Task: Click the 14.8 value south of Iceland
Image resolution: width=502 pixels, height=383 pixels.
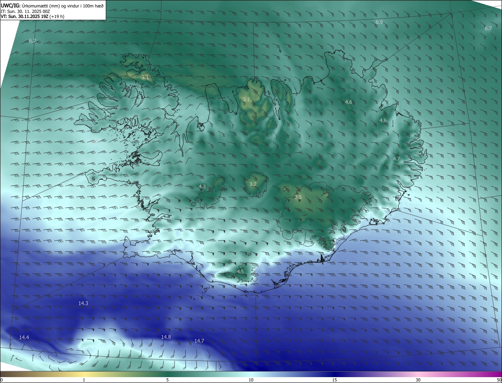Action: pos(166,337)
